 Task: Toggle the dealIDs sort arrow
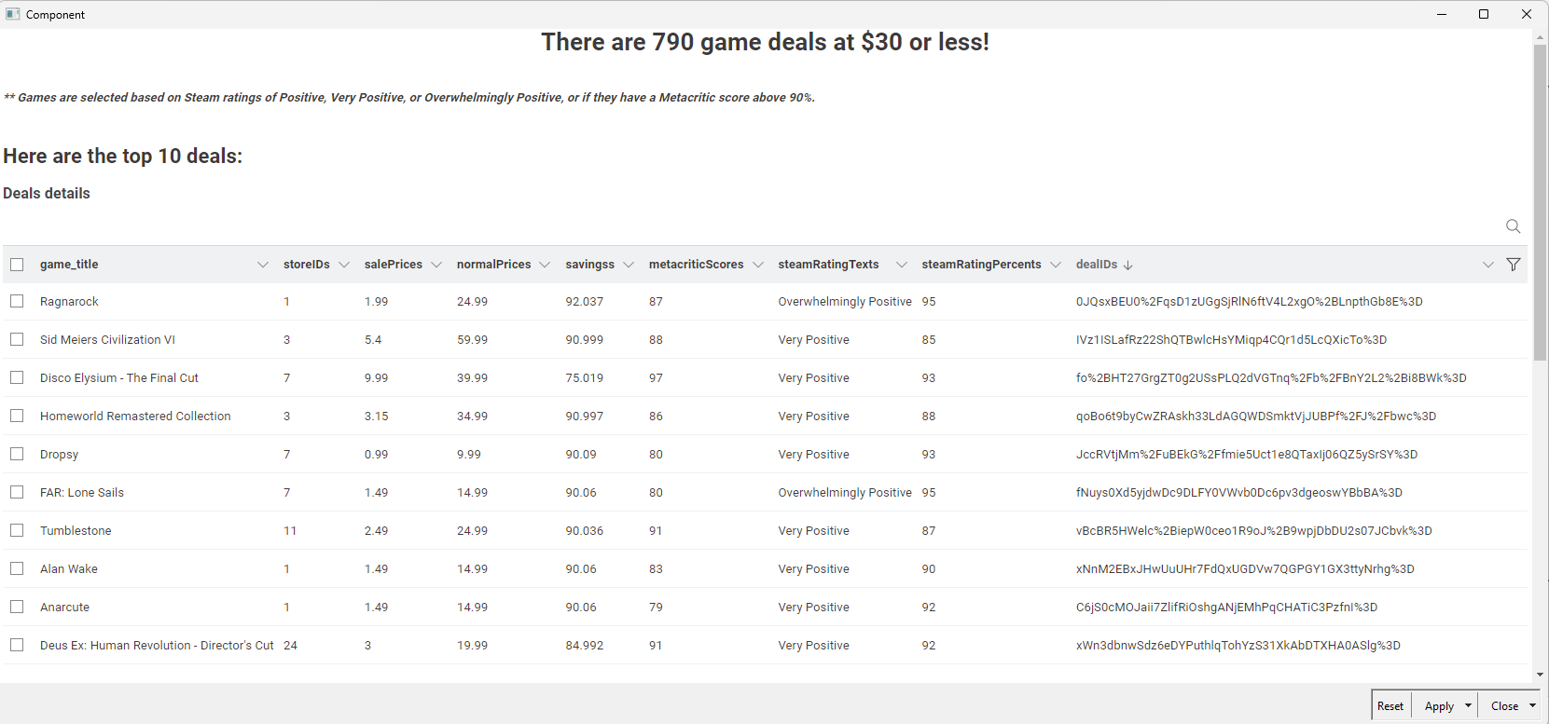click(1128, 265)
